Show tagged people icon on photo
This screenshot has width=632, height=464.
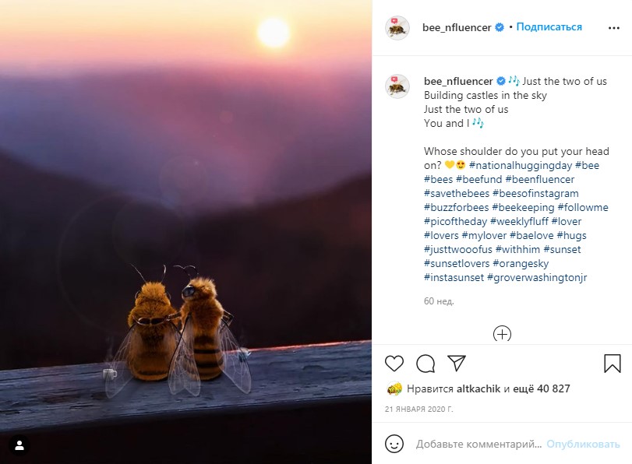(19, 445)
